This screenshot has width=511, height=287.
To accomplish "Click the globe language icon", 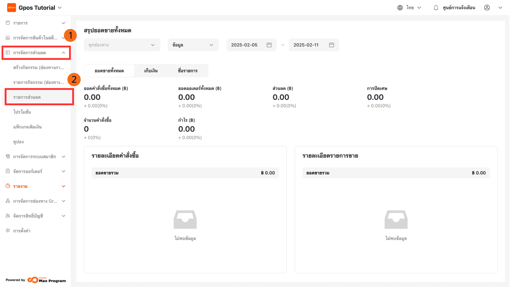I will tap(400, 8).
